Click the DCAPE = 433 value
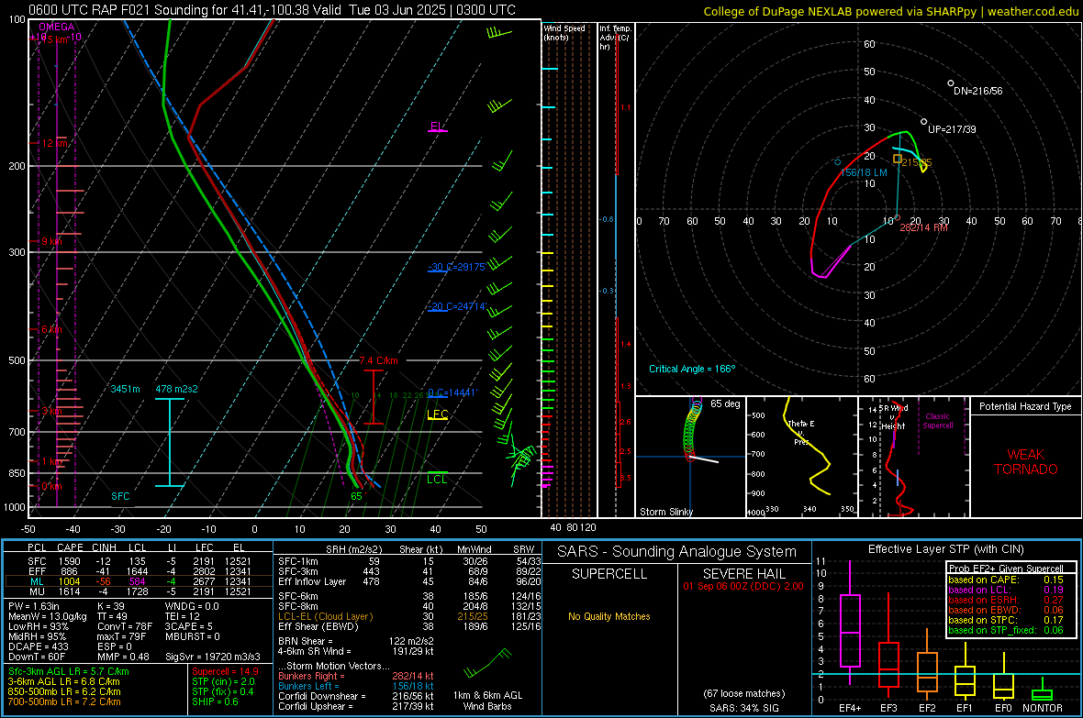Screen dimensions: 1083x718 [x=38, y=646]
